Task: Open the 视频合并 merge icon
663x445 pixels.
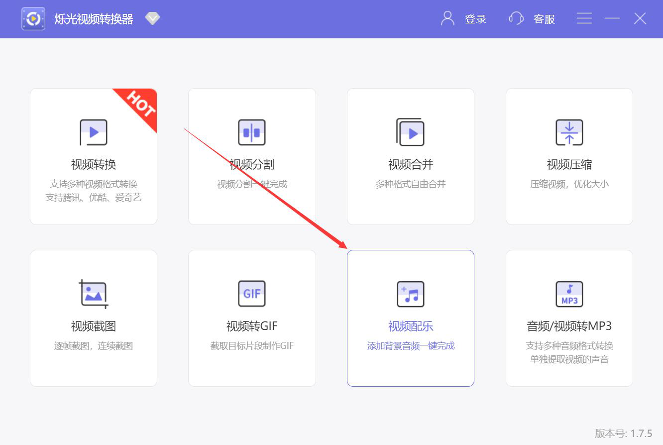Action: [x=410, y=132]
